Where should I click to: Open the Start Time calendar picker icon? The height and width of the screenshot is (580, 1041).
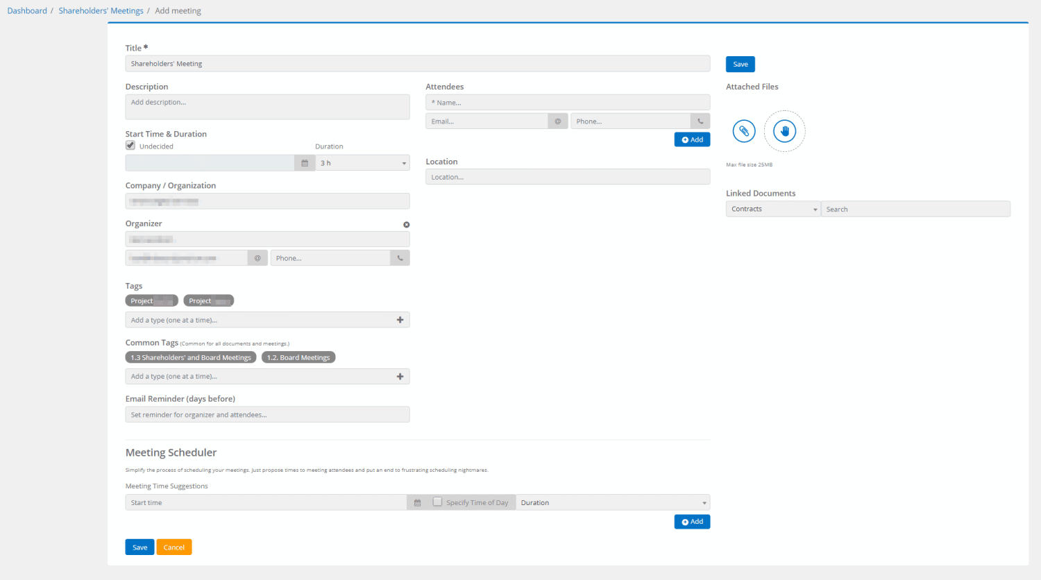tap(305, 163)
